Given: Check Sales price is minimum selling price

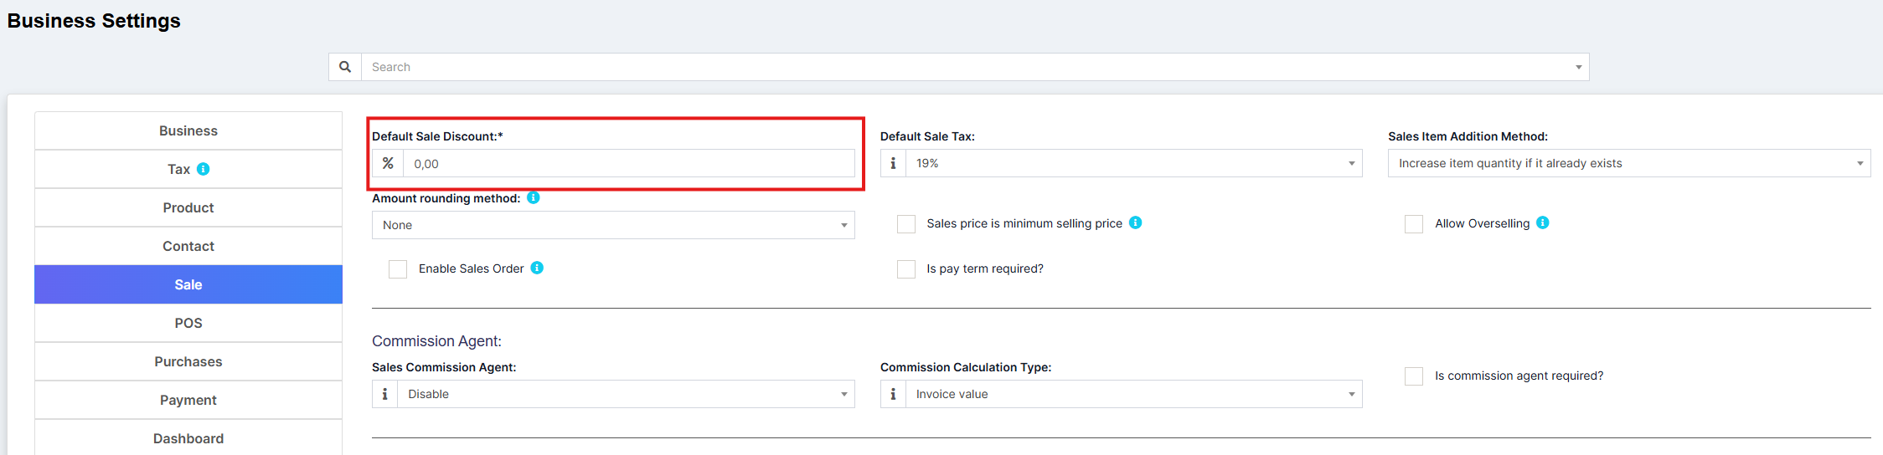Looking at the screenshot, I should point(905,224).
